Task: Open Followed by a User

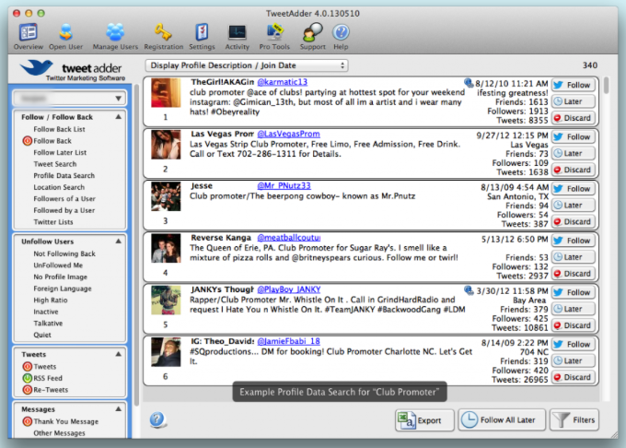Action: pos(64,210)
